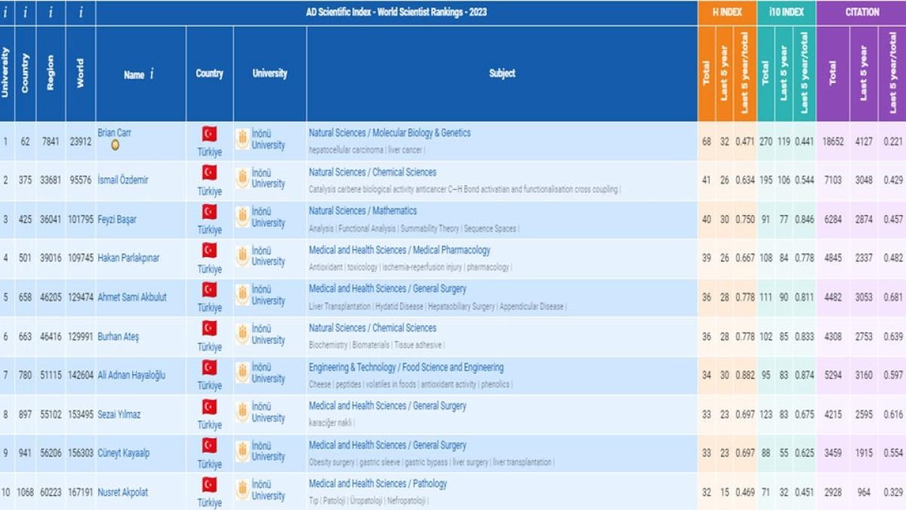Viewport: 906px width, 510px height.
Task: Click the Türkiye flag in Feyzi Başar's row
Action: [x=209, y=212]
